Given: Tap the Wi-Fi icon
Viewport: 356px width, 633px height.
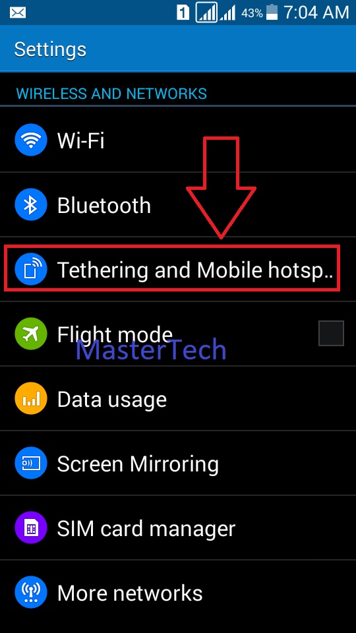Looking at the screenshot, I should coord(31,140).
